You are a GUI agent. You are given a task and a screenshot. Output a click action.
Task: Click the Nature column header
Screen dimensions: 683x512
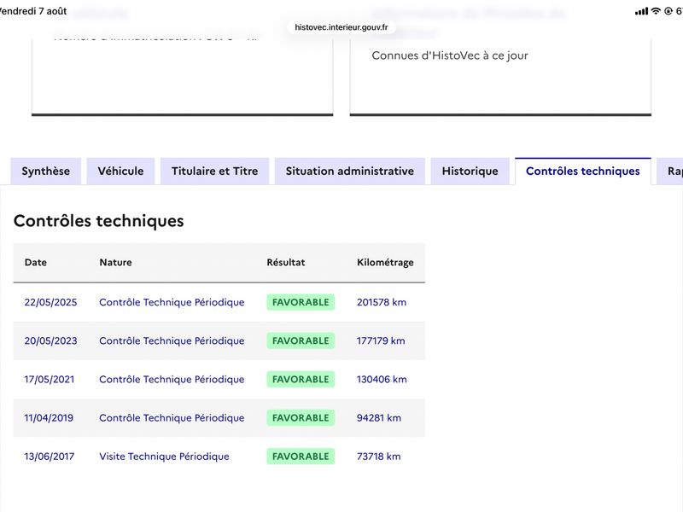click(x=115, y=262)
